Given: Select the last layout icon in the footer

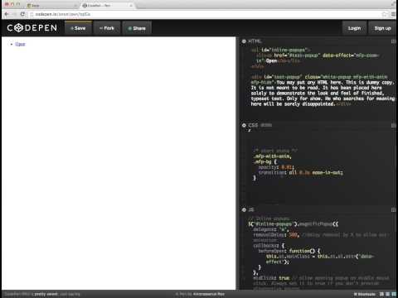Looking at the screenshot, I should (x=394, y=294).
